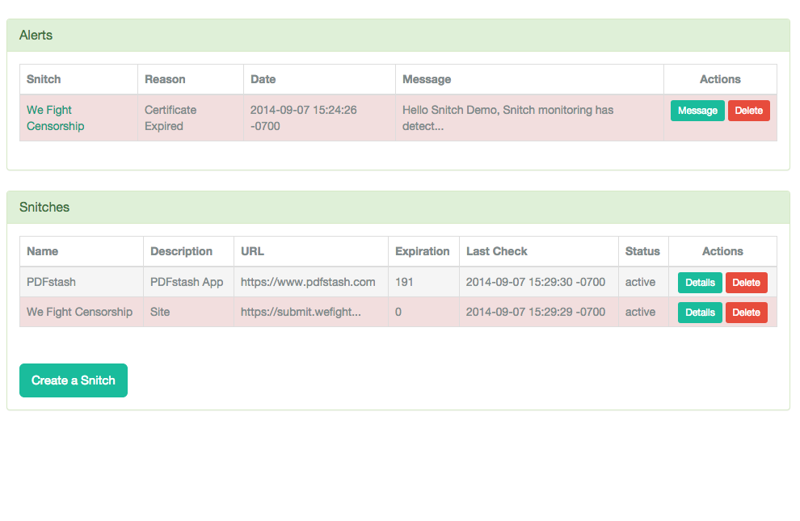Image resolution: width=800 pixels, height=521 pixels.
Task: Select the https://www.pdfstash.com URL cell
Action: tap(308, 282)
